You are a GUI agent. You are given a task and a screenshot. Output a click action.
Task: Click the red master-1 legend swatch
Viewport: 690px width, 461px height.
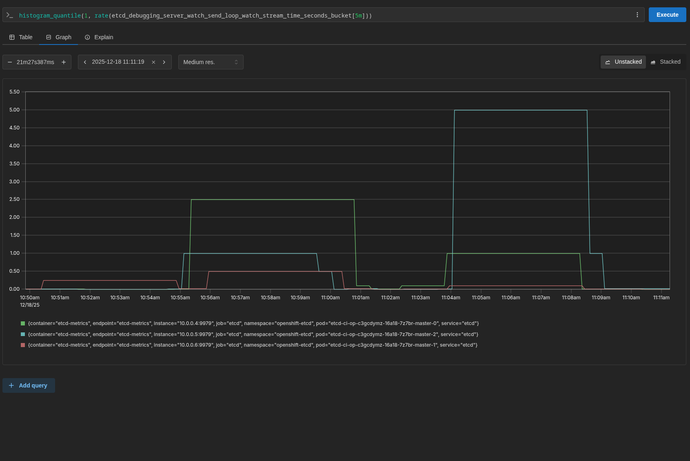coord(23,345)
